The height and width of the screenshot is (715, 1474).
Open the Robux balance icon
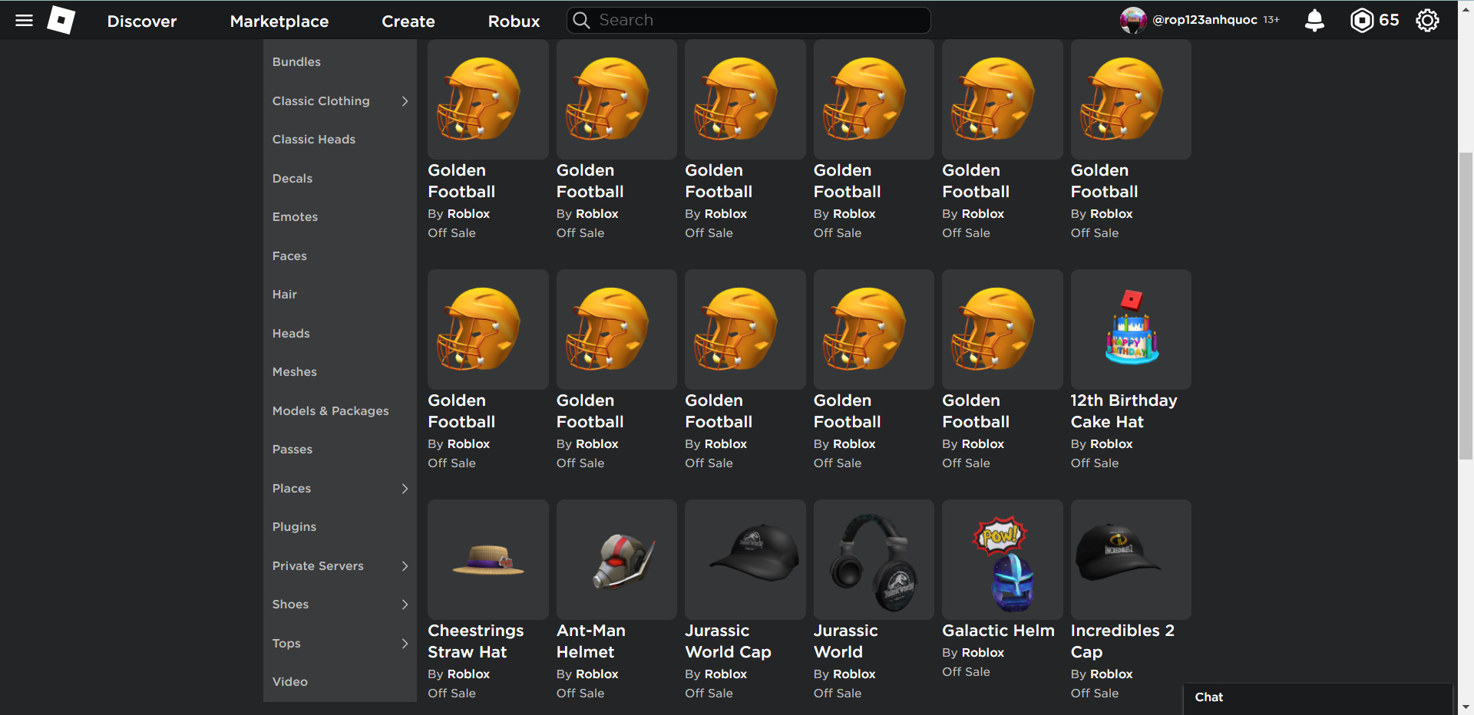[1361, 20]
